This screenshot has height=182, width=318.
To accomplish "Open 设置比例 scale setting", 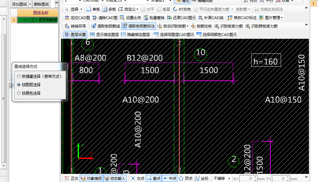I will click(130, 18).
